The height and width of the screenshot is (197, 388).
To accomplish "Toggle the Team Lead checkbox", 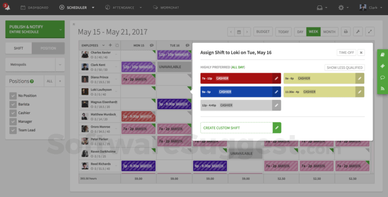I will pyautogui.click(x=13, y=130).
